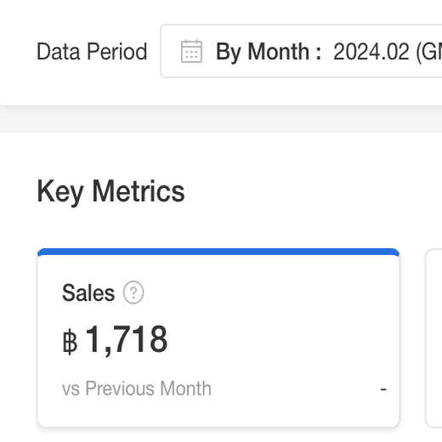The width and height of the screenshot is (442, 442).
Task: Open the By Month date period picker
Action: point(301,51)
